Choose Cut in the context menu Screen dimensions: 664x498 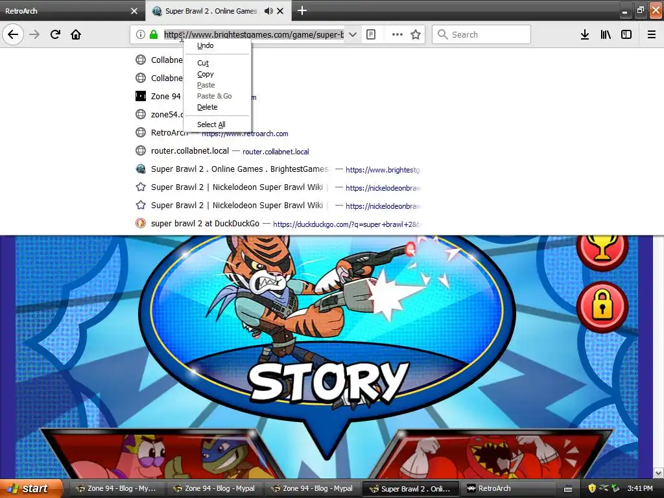(218, 63)
